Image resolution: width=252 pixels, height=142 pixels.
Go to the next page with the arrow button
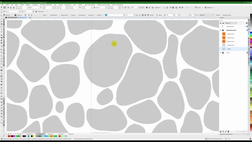click(18, 134)
